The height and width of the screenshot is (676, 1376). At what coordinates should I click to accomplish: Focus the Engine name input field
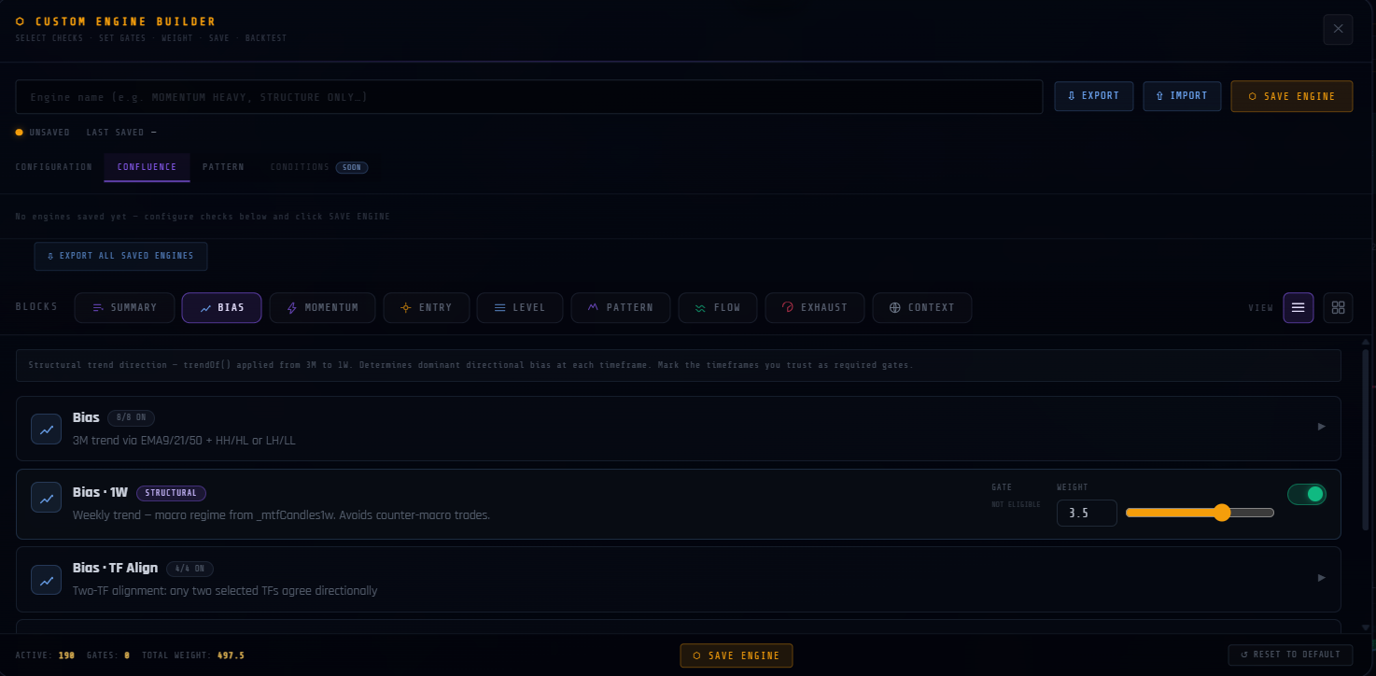coord(529,97)
